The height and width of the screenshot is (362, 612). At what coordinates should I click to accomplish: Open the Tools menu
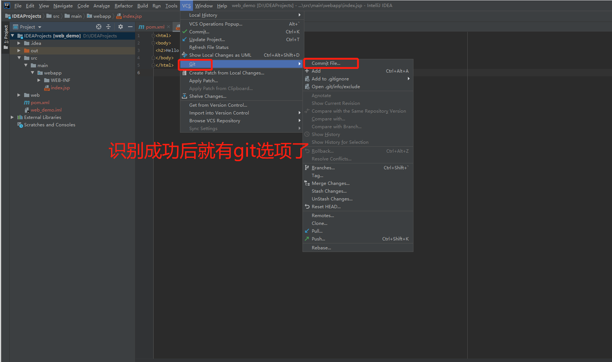click(x=171, y=6)
